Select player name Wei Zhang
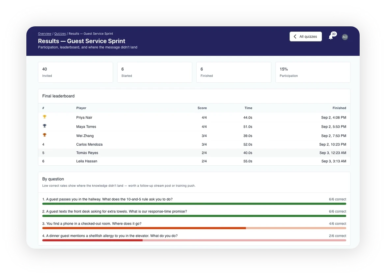The height and width of the screenshot is (275, 386). pos(85,136)
